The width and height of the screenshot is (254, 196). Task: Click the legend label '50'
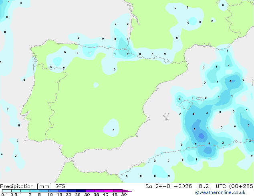click(124, 194)
